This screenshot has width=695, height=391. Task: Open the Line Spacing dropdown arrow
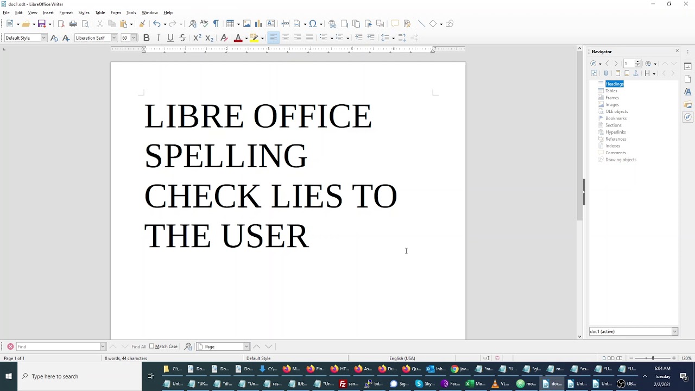[393, 38]
